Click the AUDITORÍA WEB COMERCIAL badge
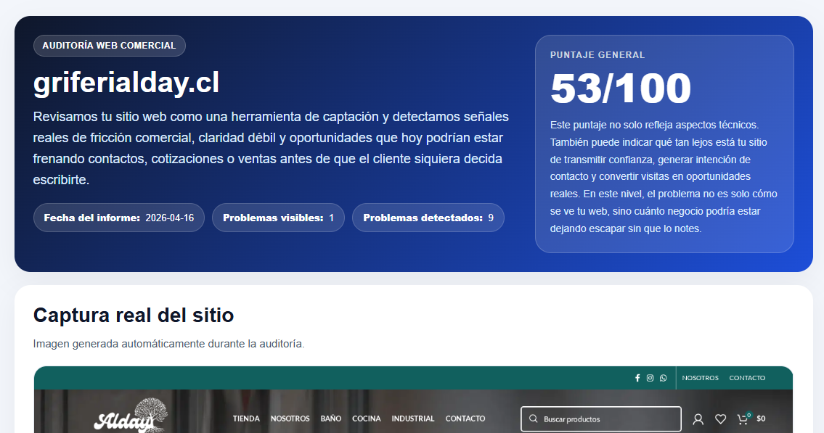 click(x=110, y=46)
